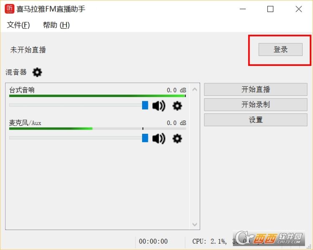
Task: Open 麦克风/Aux source gear options
Action: pyautogui.click(x=177, y=138)
